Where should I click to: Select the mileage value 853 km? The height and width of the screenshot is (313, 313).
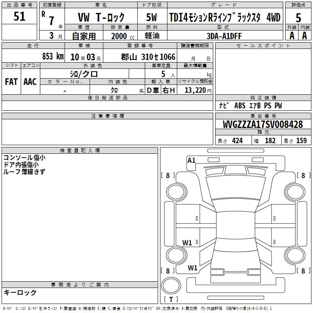tap(52, 57)
